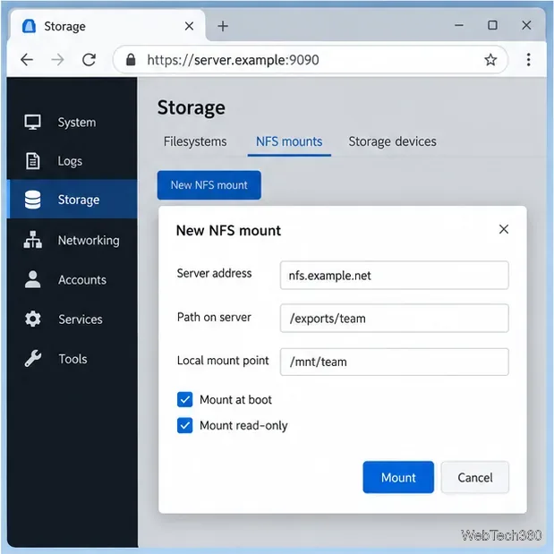Screen dimensions: 554x554
Task: Open the System monitor icon in sidebar
Action: point(32,123)
